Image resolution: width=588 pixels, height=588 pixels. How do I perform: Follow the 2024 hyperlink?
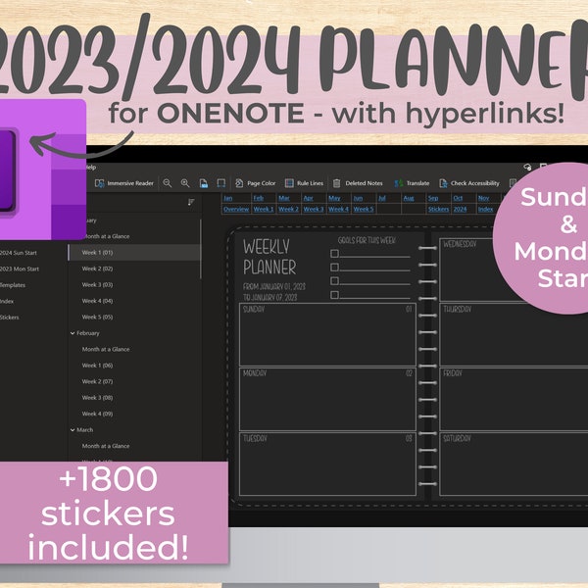[460, 210]
